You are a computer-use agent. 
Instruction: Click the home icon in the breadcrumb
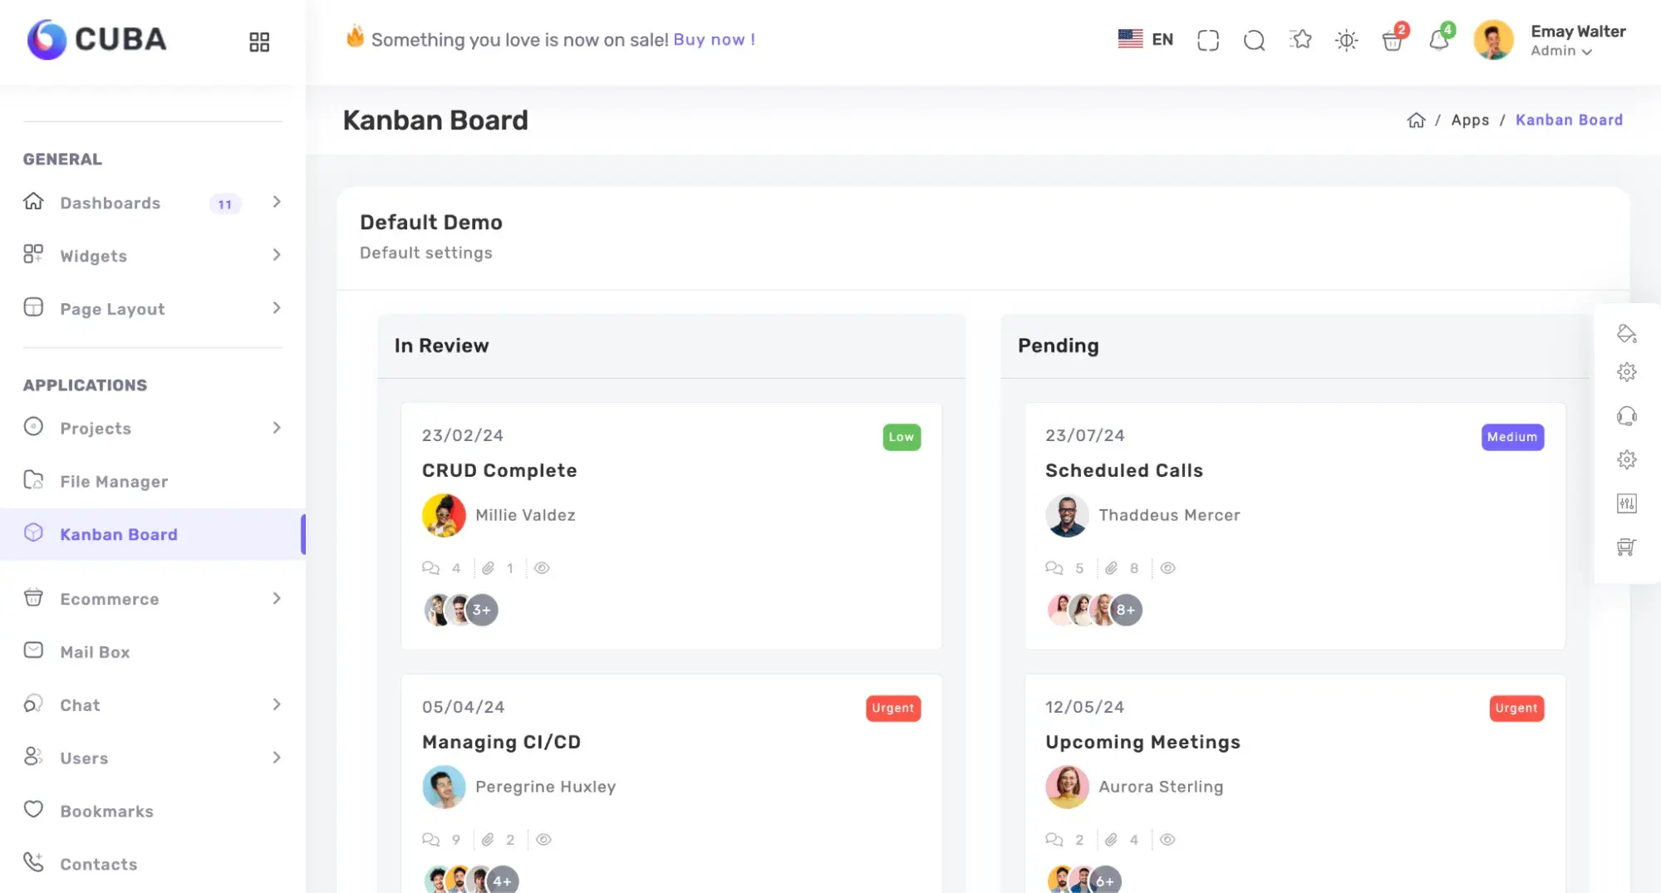click(x=1416, y=120)
